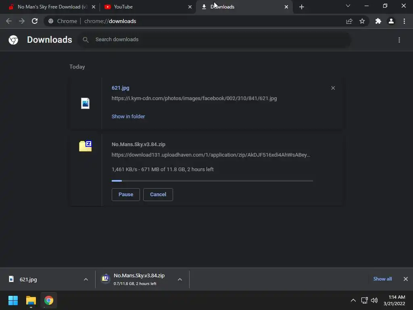Screen dimensions: 413x310
Task: Click the 621.jpg image file icon
Action: click(x=86, y=103)
